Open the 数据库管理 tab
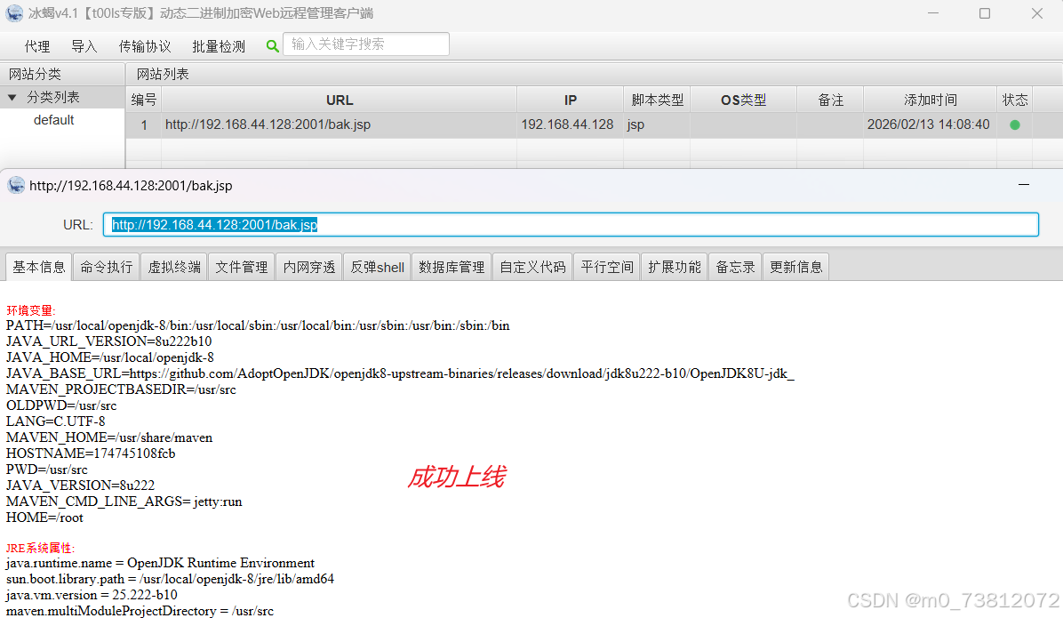 [x=452, y=267]
